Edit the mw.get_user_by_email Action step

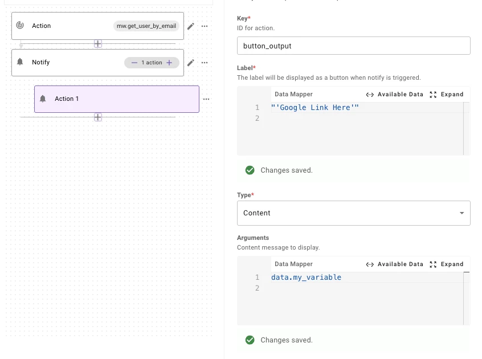tap(191, 26)
